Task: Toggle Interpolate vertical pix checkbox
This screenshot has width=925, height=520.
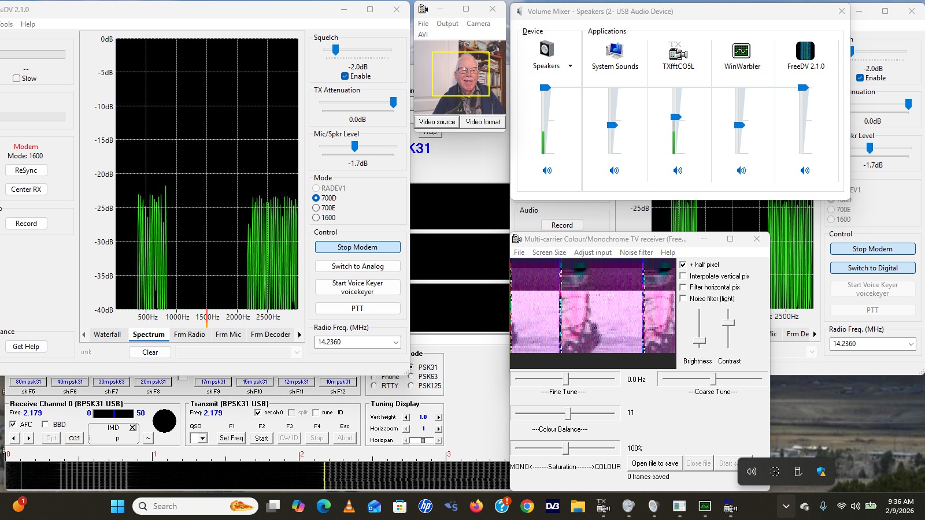Action: [683, 276]
